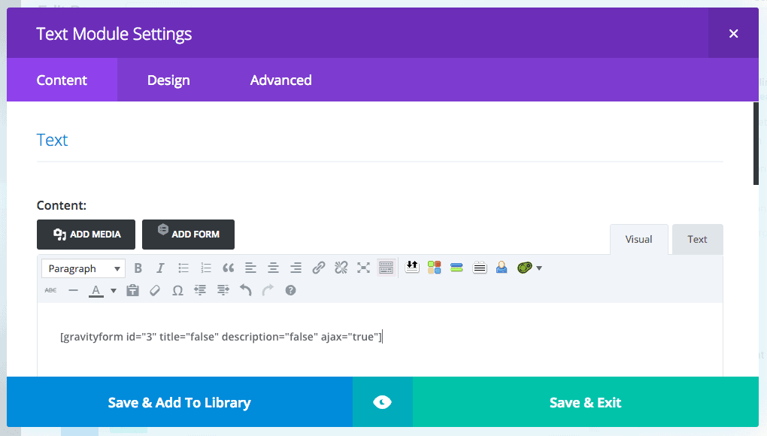Image resolution: width=767 pixels, height=436 pixels.
Task: Insert a link with the chain icon
Action: [x=318, y=268]
